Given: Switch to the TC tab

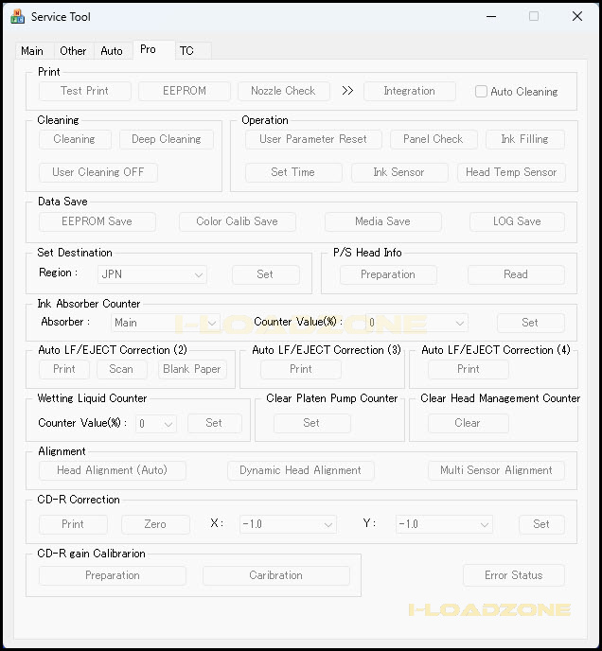Looking at the screenshot, I should click(x=186, y=51).
